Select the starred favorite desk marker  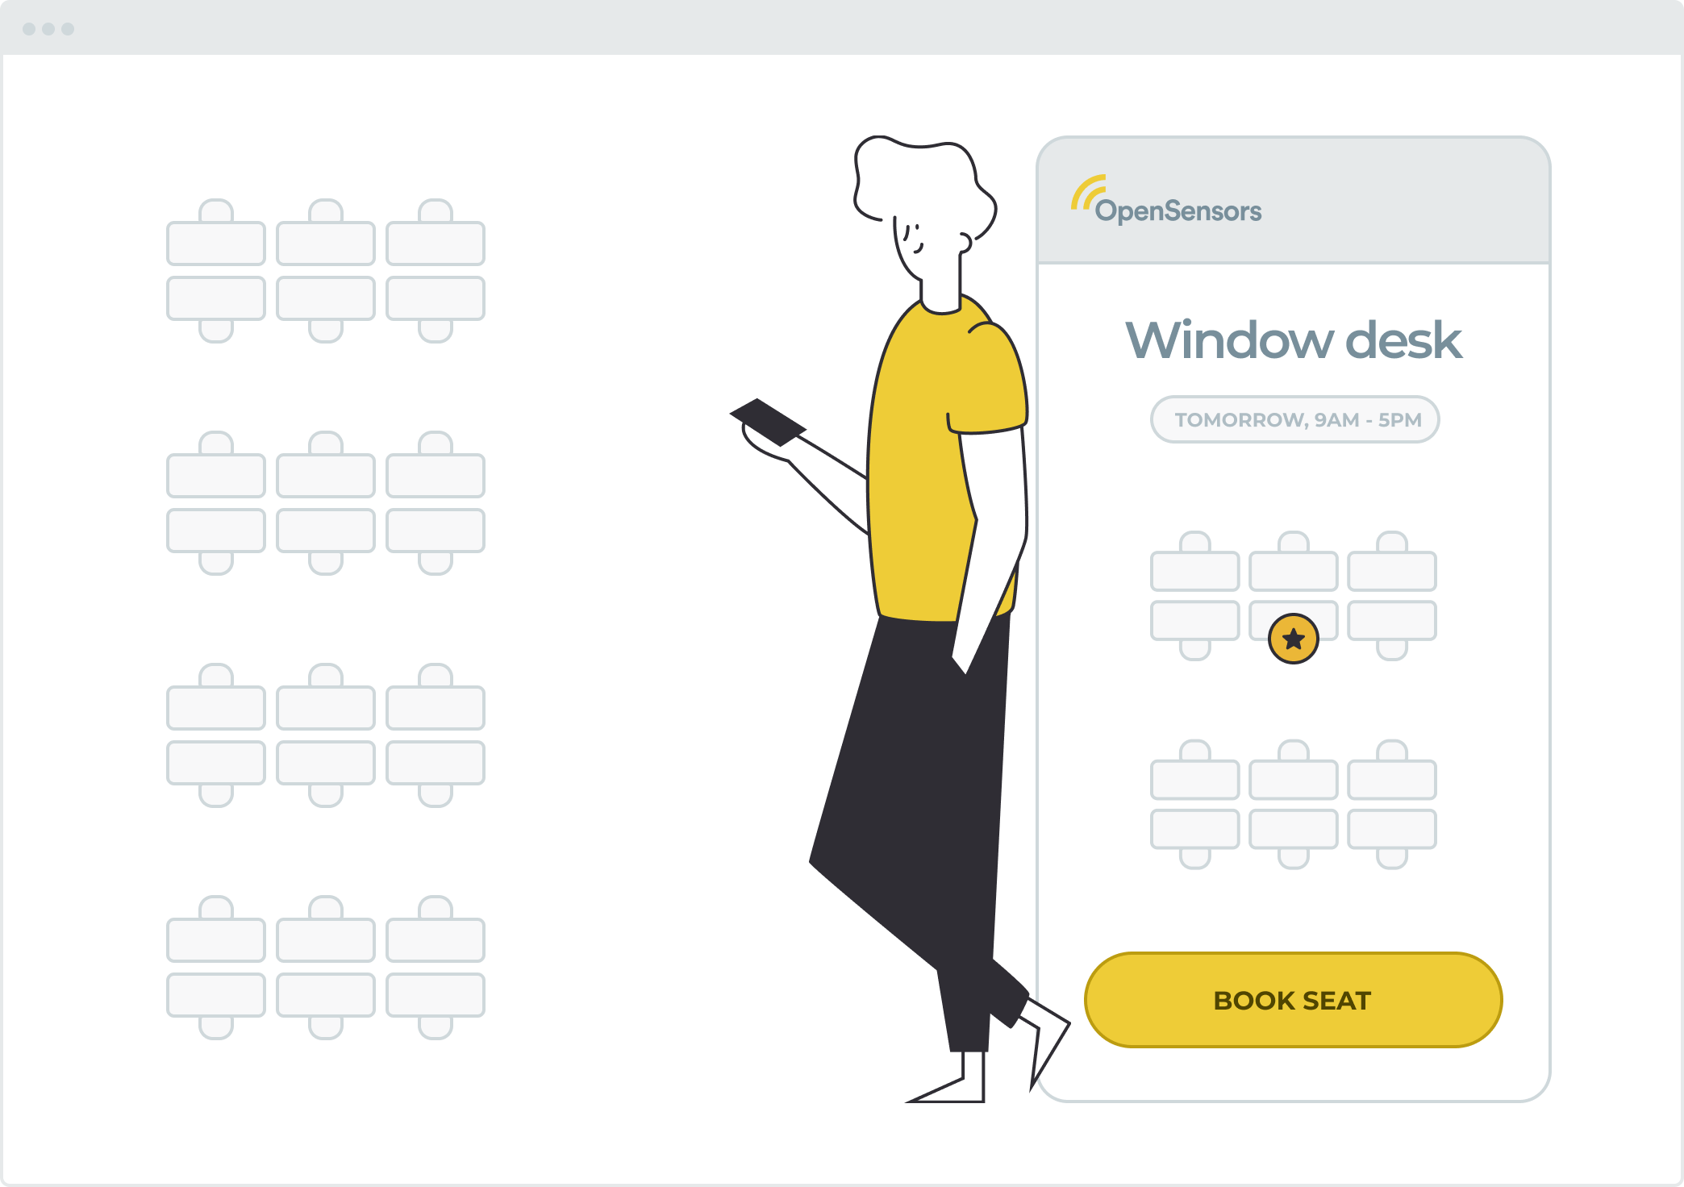point(1293,639)
